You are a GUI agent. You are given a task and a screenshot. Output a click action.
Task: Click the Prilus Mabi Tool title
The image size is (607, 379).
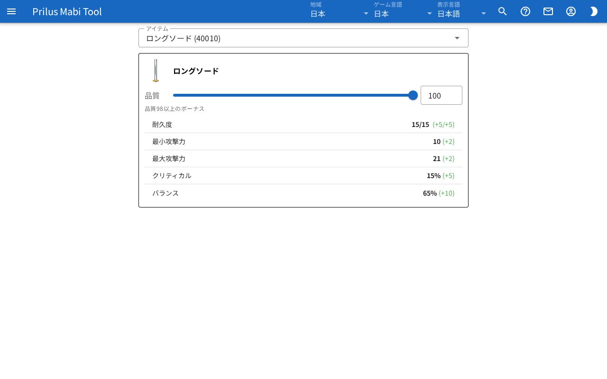click(x=67, y=11)
